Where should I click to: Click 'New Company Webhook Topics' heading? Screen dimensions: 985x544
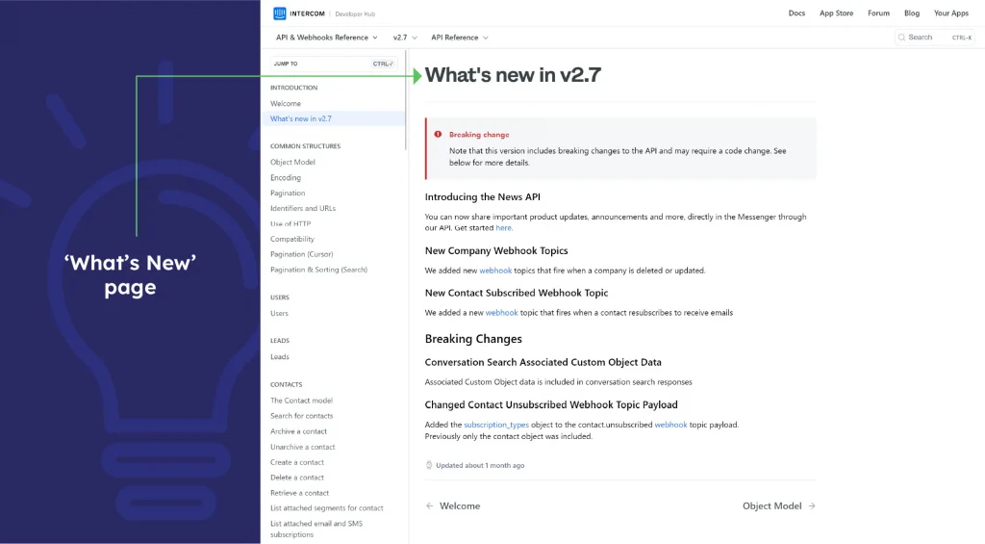[x=496, y=251]
